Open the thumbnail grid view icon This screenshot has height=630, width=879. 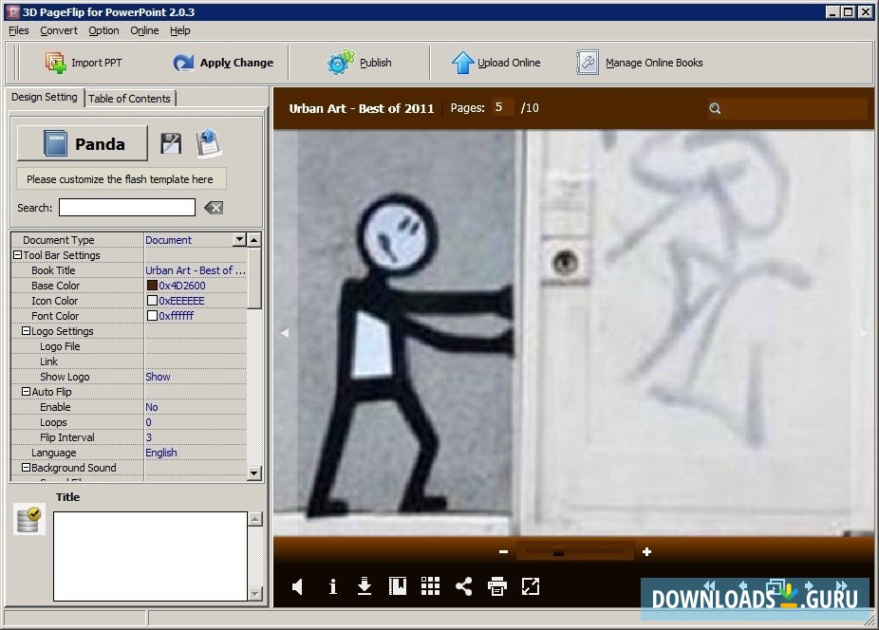(x=431, y=586)
